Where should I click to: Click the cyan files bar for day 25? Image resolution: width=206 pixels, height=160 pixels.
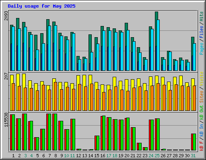158,45
